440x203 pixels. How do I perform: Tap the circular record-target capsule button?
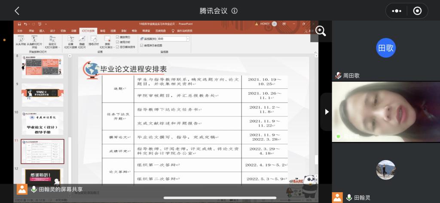[x=417, y=11]
